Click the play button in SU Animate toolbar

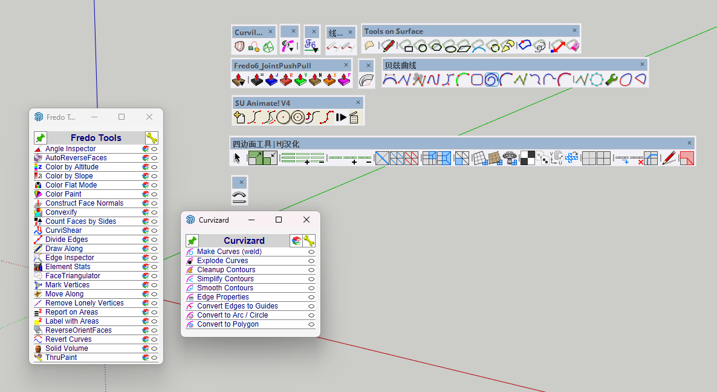tap(342, 118)
